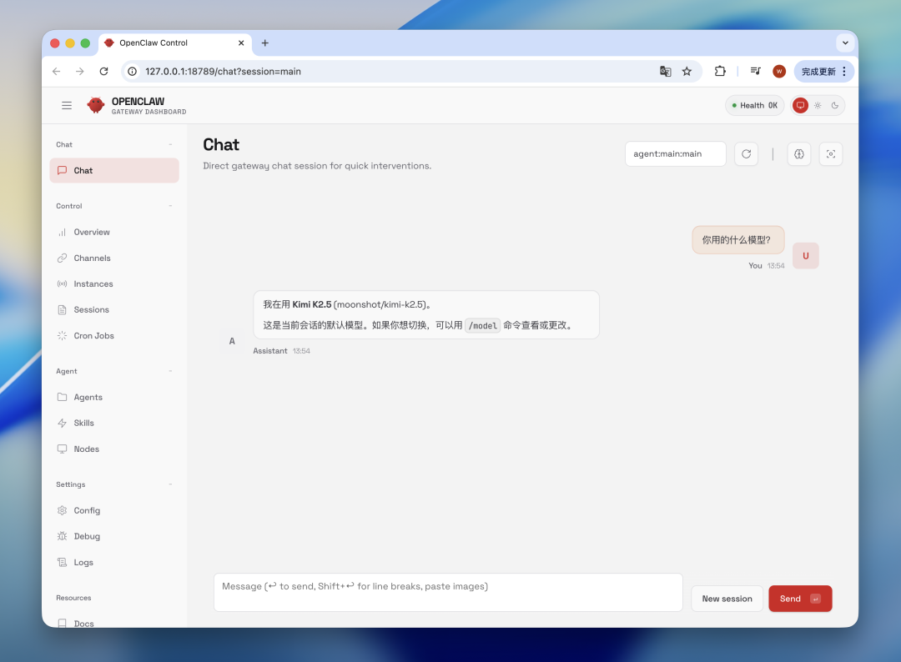Viewport: 901px width, 662px height.
Task: Select system theme monitor toggle
Action: pyautogui.click(x=800, y=105)
